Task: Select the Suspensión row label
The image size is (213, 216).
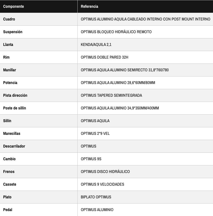Action: pos(13,32)
